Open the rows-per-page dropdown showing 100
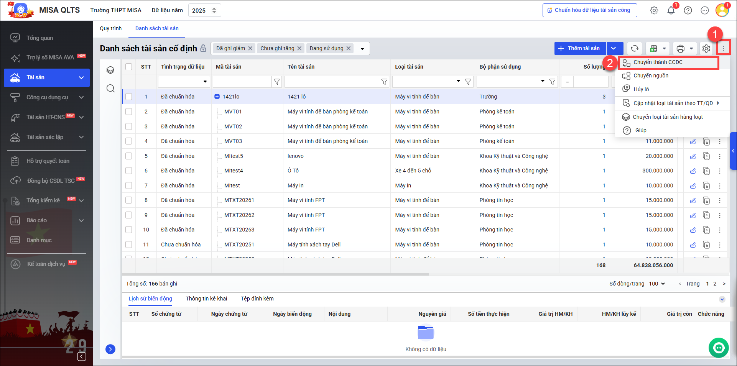Viewport: 737px width, 366px height. pos(657,284)
